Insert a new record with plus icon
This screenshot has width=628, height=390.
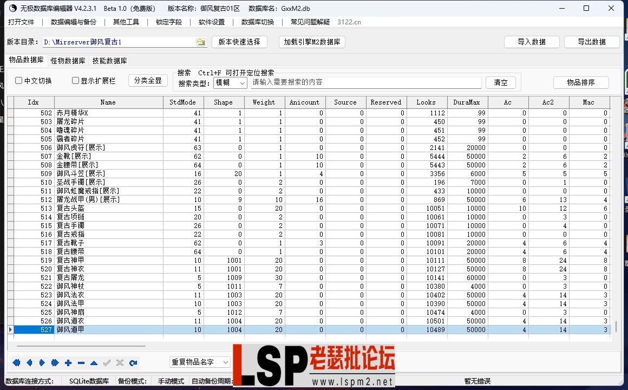pos(68,363)
